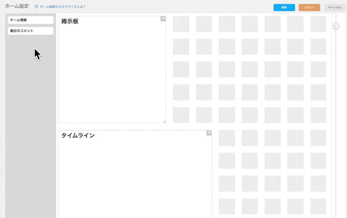Click the blue 保存 (save) button
Screen dimensions: 347x218
284,7
